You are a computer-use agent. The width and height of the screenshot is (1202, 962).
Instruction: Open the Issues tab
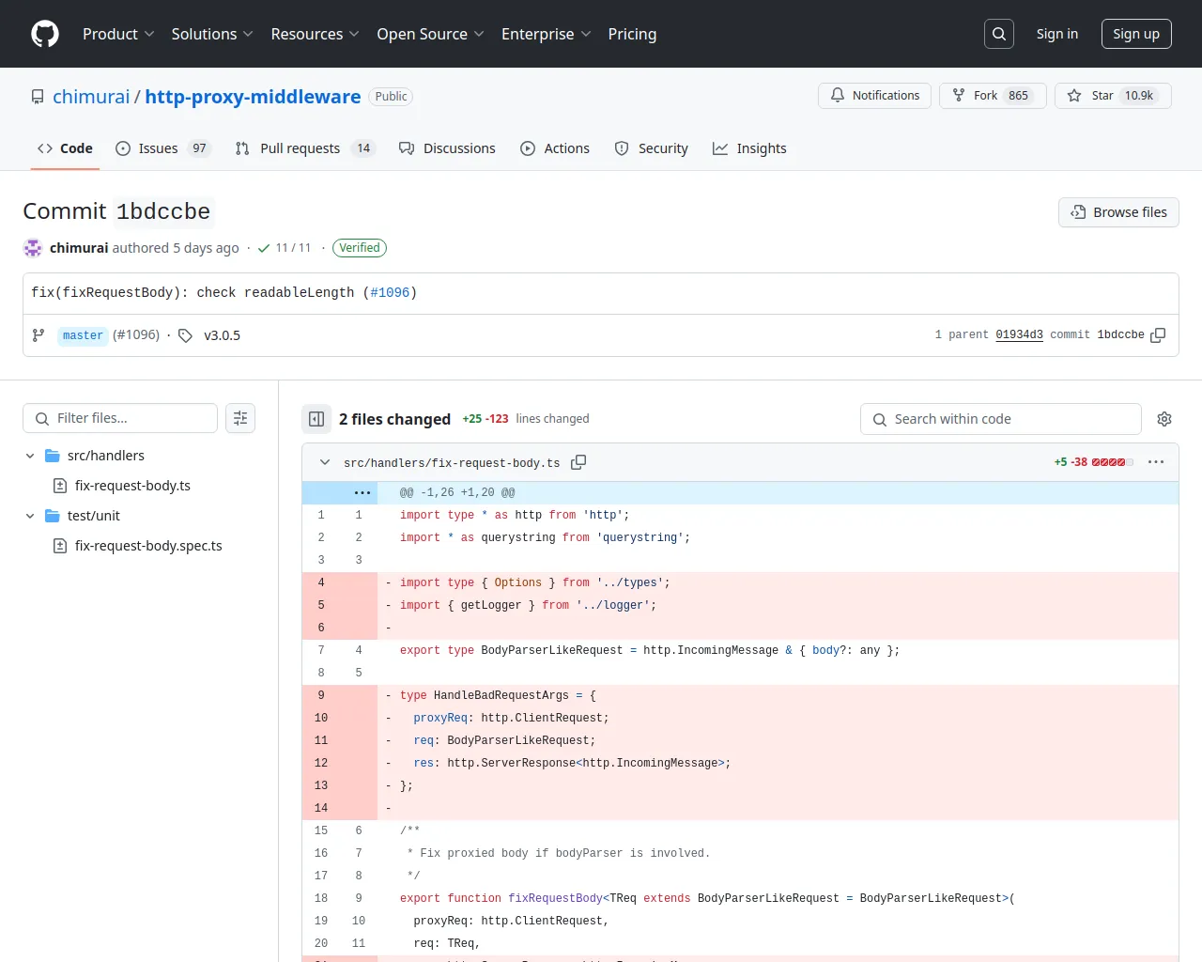click(x=163, y=148)
